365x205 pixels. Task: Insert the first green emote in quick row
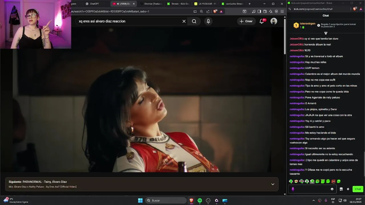(x=291, y=181)
